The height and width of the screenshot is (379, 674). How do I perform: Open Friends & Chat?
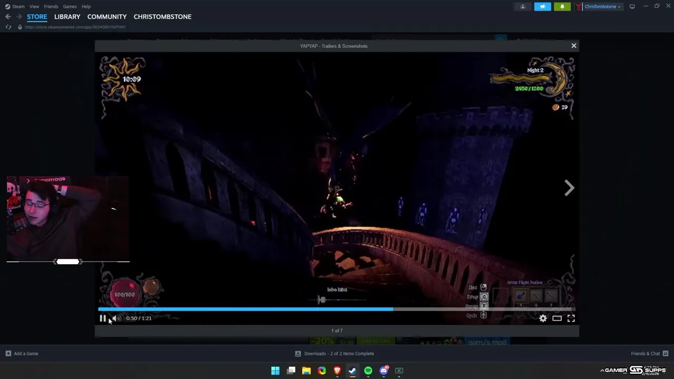click(649, 353)
